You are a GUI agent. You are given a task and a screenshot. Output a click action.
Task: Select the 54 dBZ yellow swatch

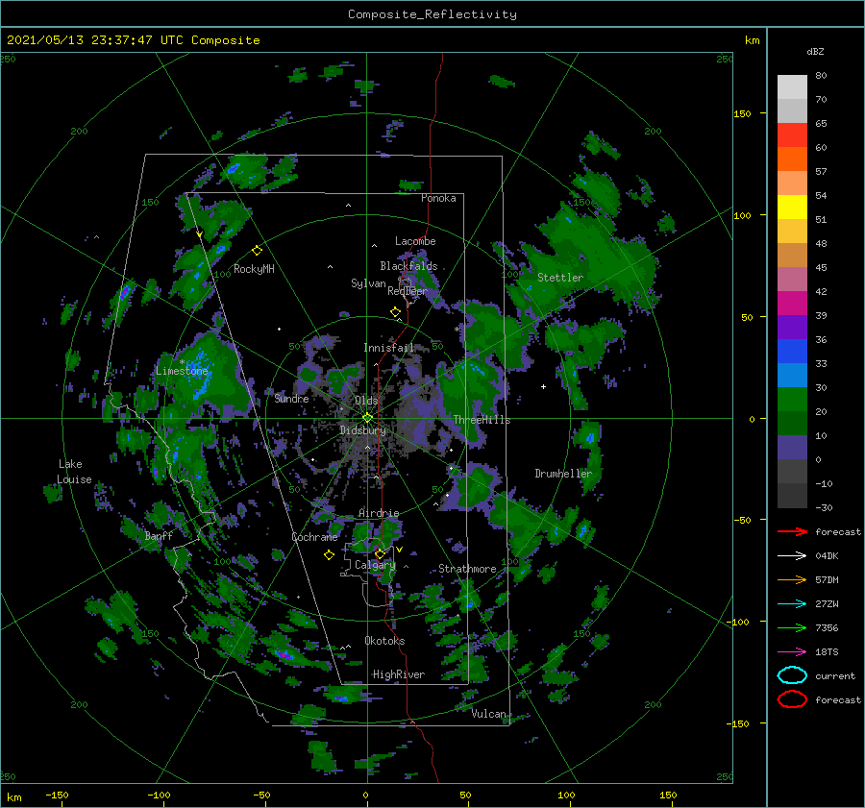(792, 207)
